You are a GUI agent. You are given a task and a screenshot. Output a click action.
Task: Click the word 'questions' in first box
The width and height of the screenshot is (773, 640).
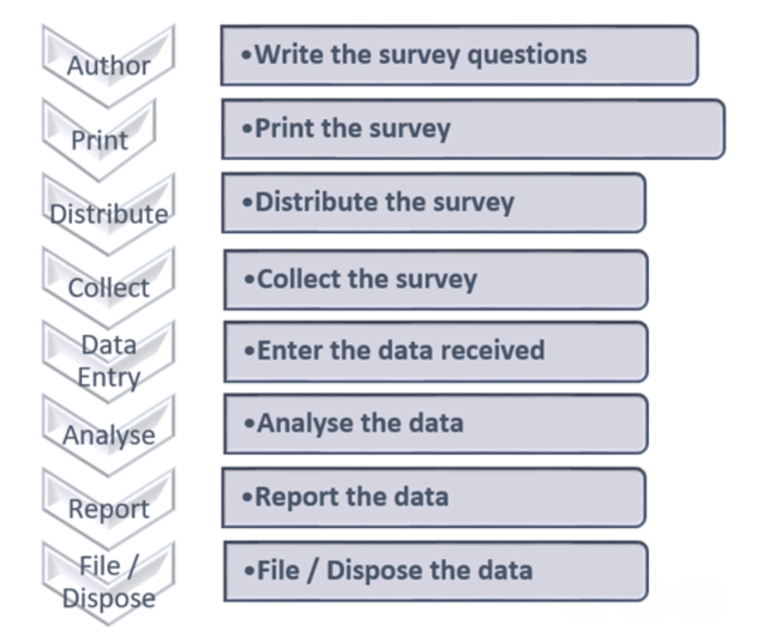click(527, 56)
